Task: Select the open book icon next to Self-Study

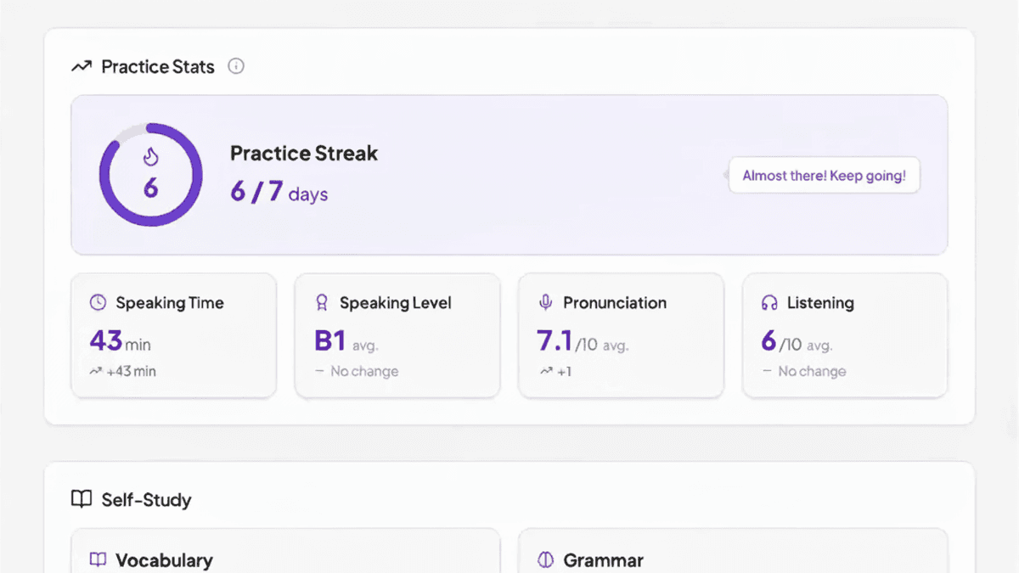Action: [x=81, y=499]
